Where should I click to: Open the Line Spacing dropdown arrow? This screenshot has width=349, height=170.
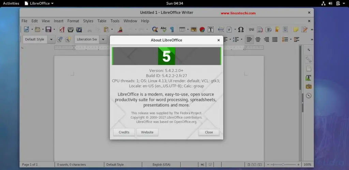[291, 39]
